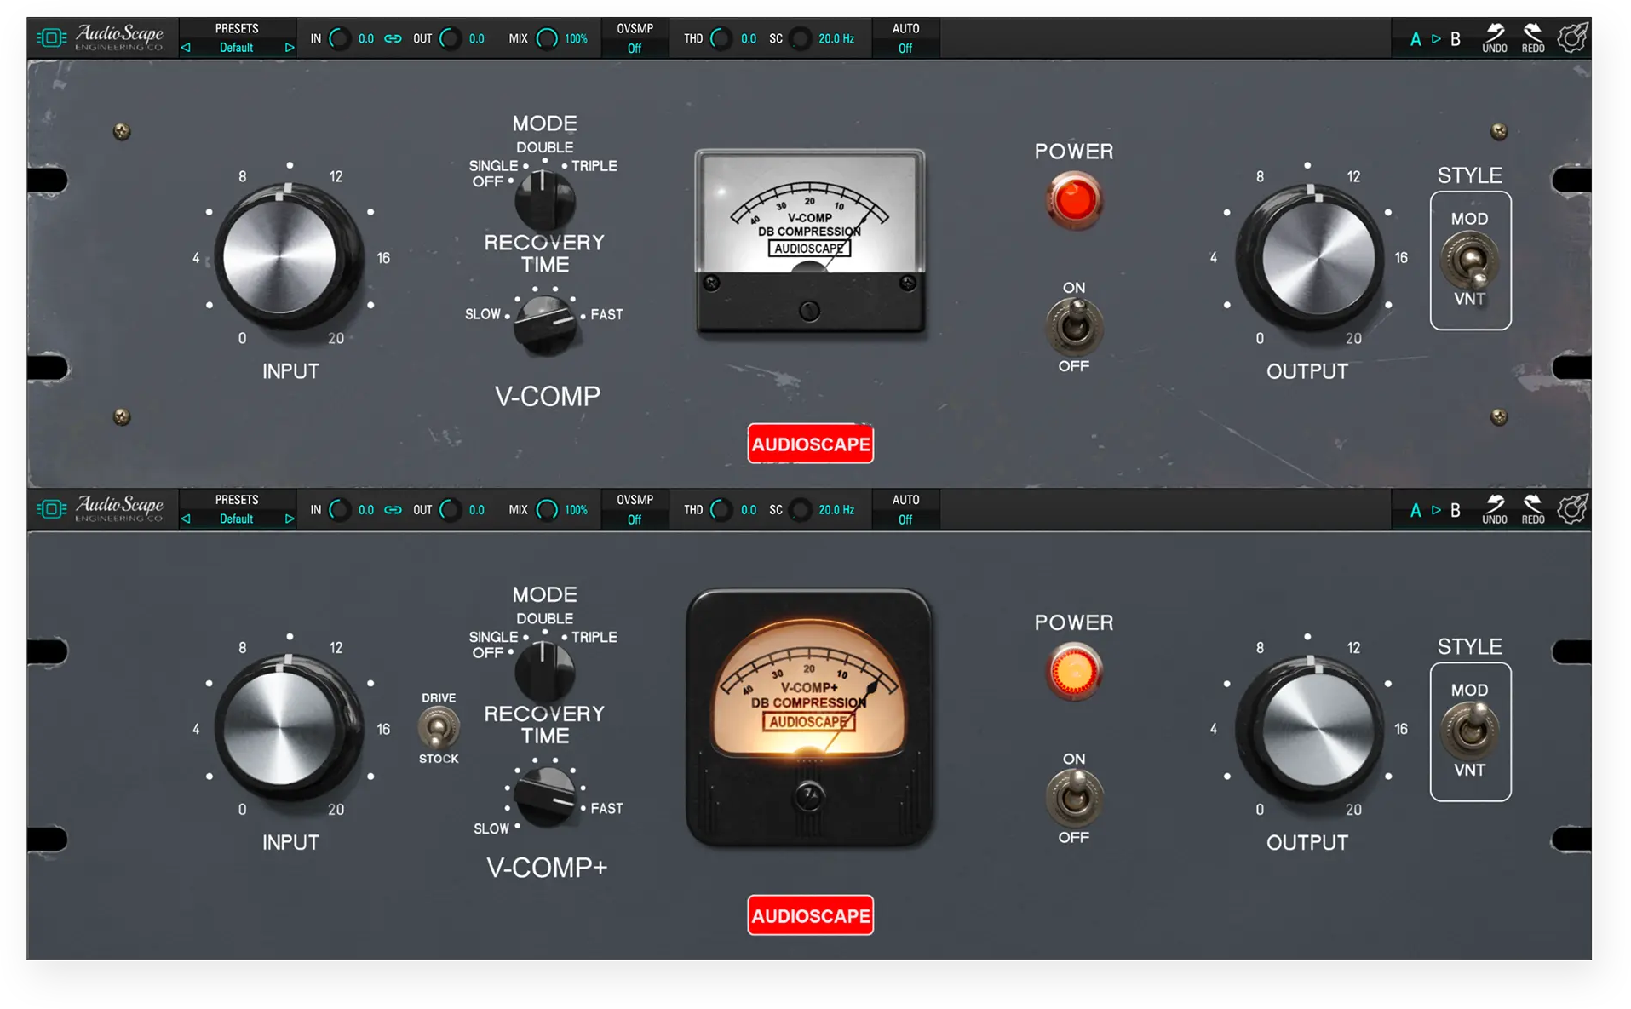Click the AudioScape chip logo in V-COMP+ toolbar

51,509
